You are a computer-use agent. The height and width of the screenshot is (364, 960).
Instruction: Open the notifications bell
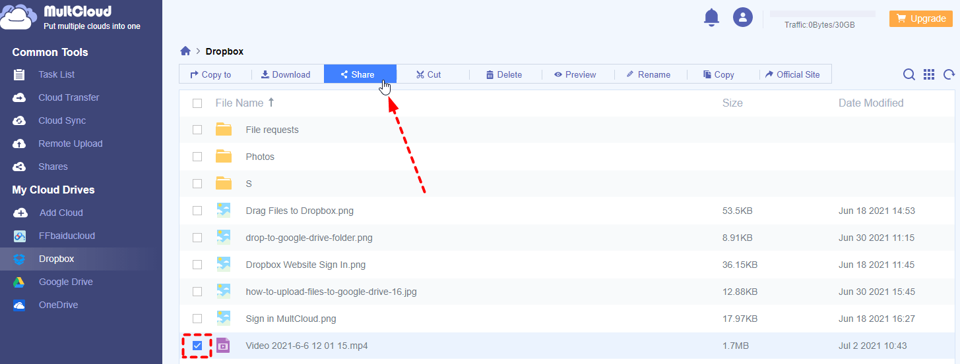click(711, 18)
